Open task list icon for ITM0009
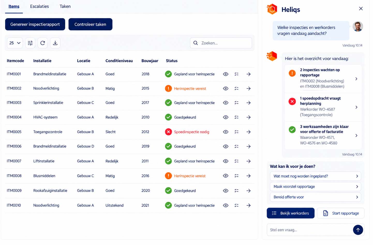Screen dimensions: 373x245 (236, 191)
